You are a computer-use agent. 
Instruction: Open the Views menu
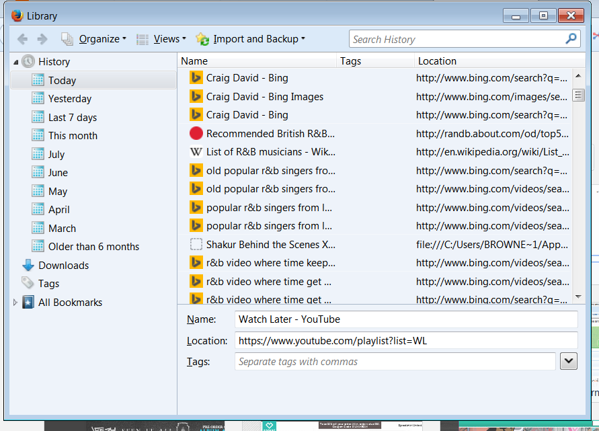tap(169, 39)
